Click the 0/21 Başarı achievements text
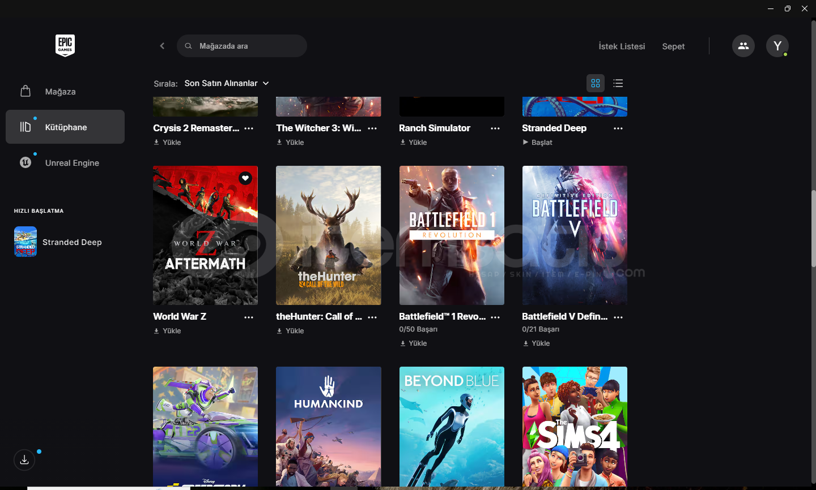 point(541,329)
